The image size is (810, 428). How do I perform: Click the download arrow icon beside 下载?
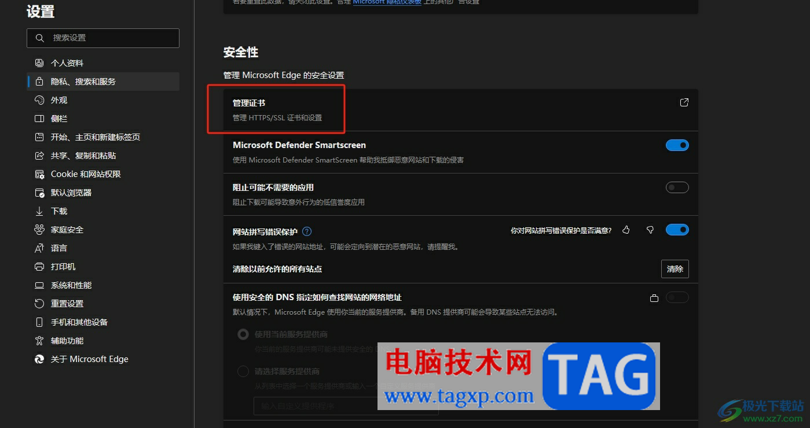pos(39,211)
